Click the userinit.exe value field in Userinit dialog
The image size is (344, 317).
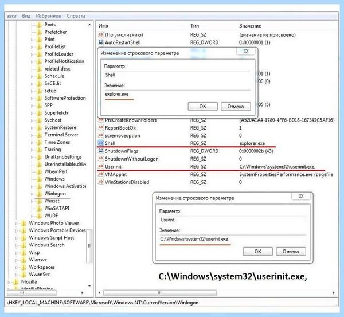click(x=232, y=239)
